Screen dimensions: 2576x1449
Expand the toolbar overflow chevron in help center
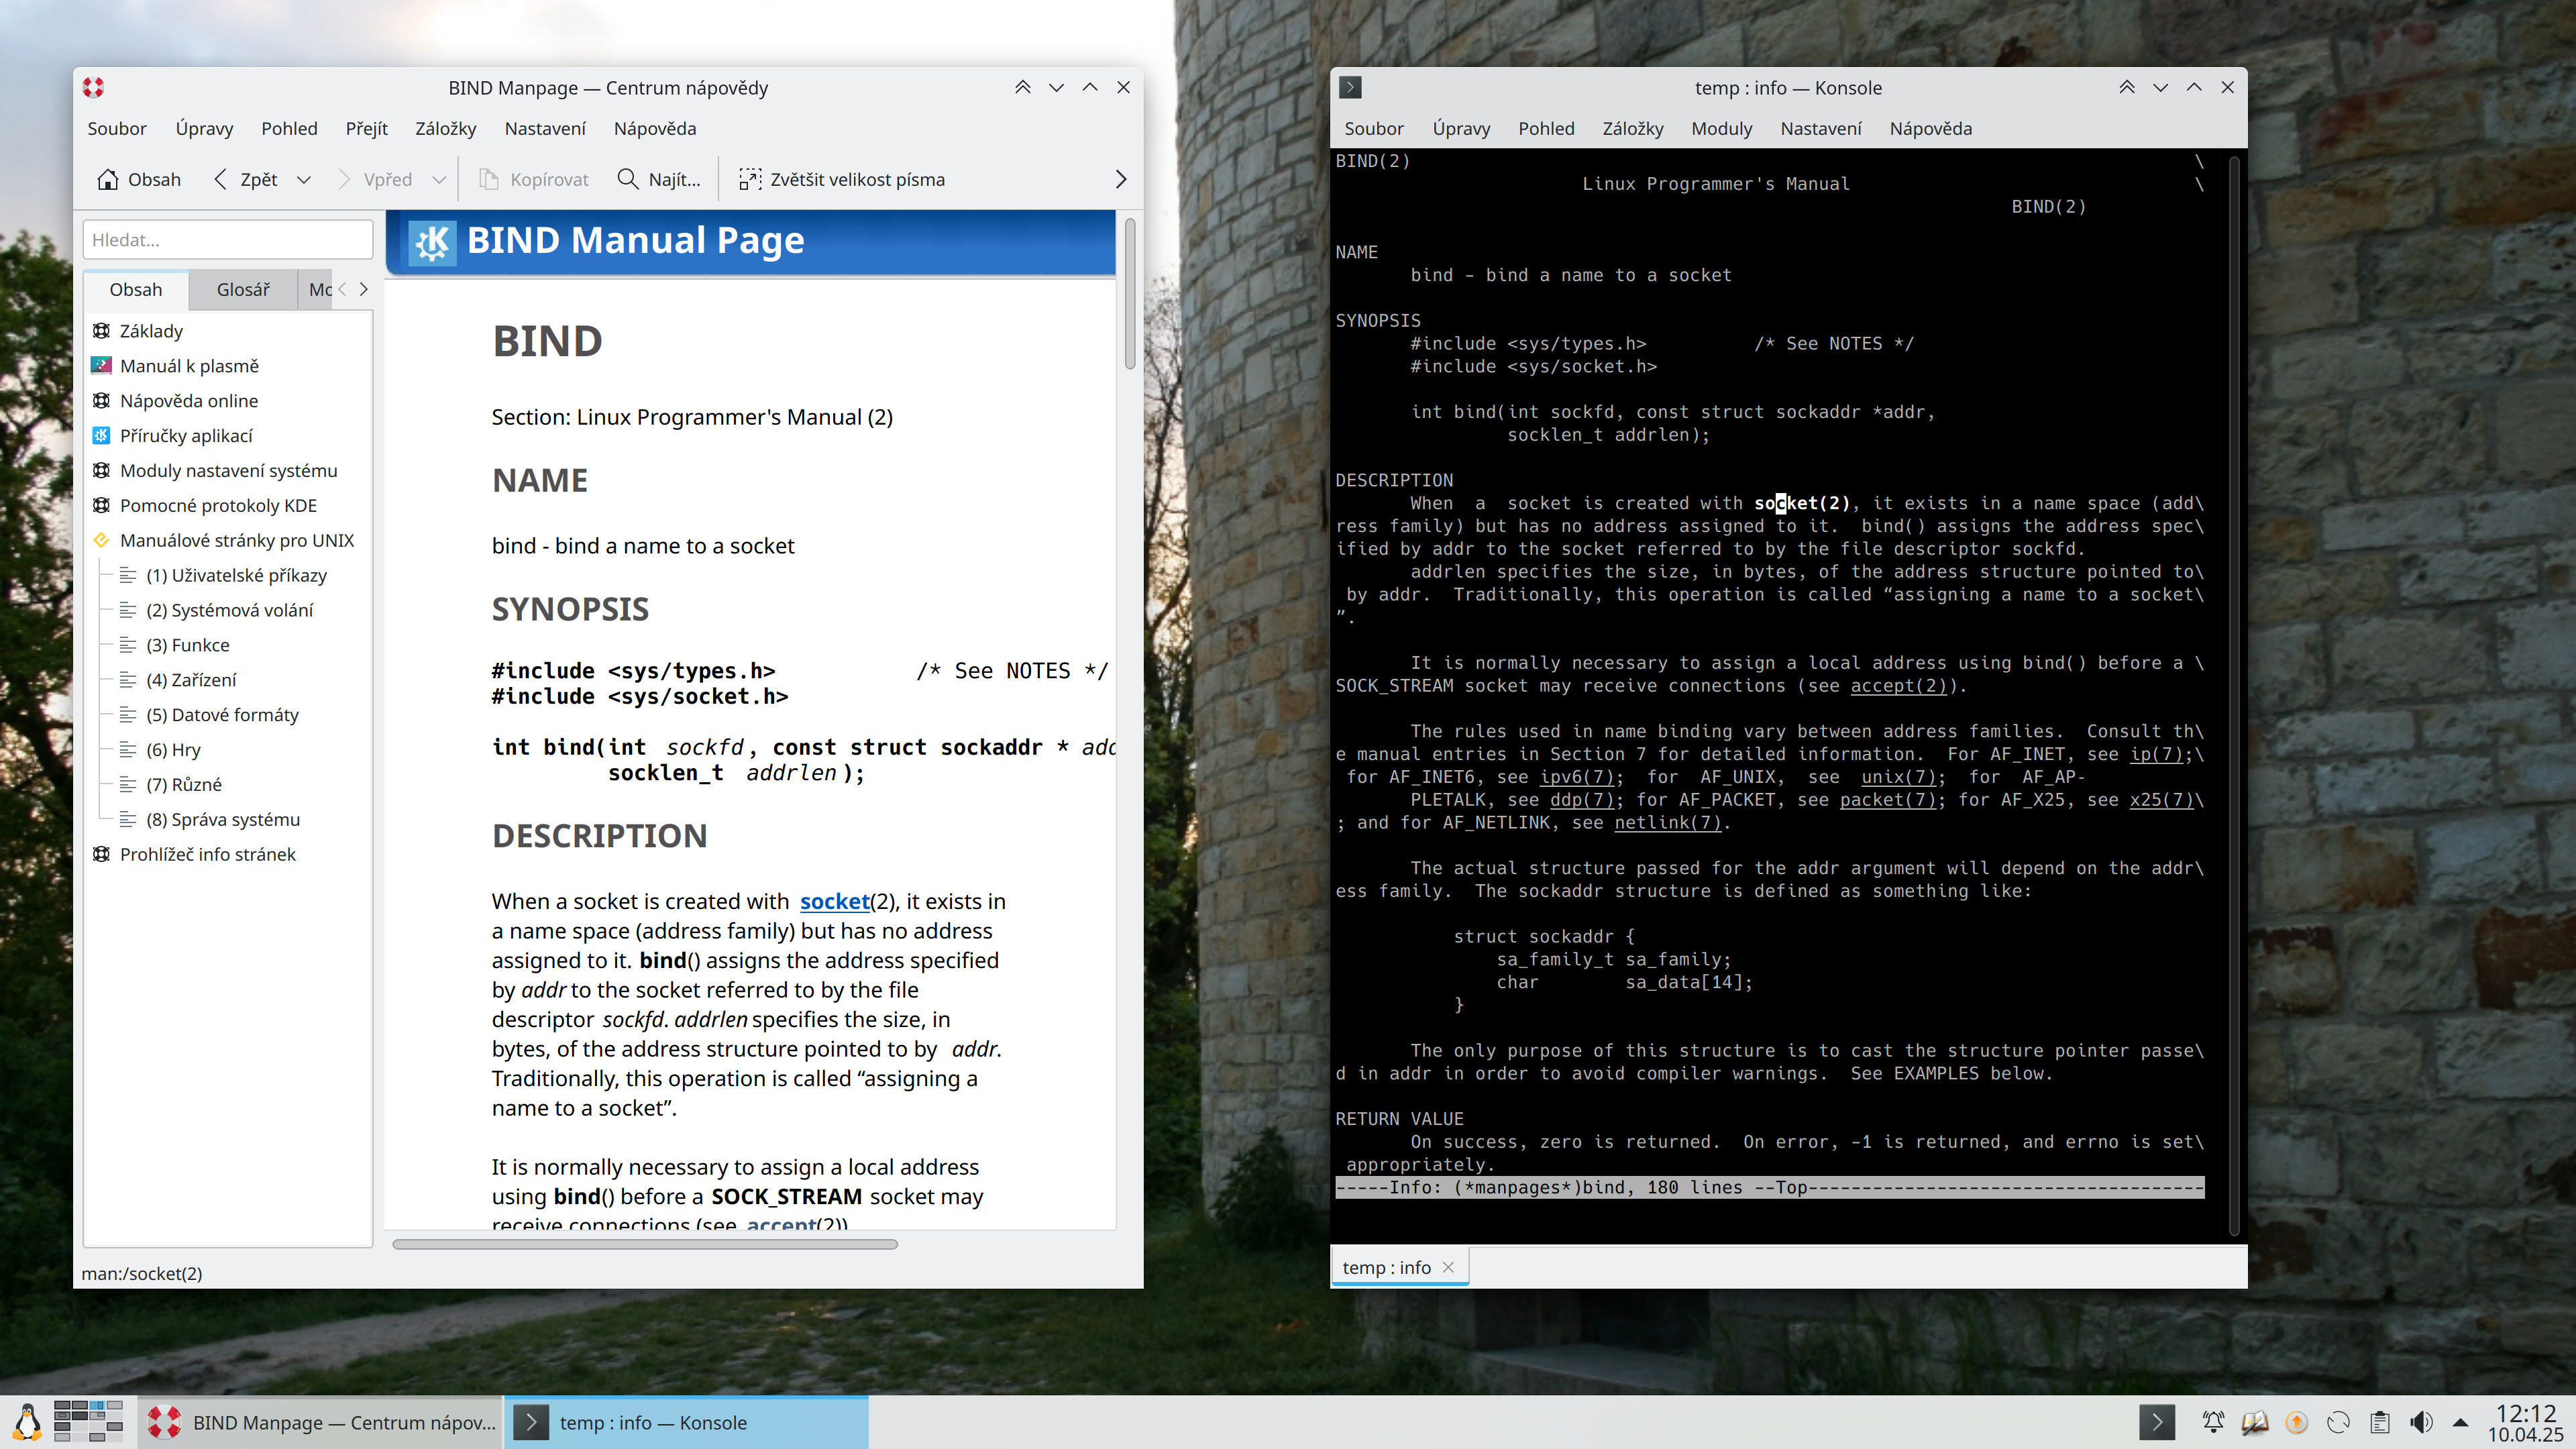1120,180
